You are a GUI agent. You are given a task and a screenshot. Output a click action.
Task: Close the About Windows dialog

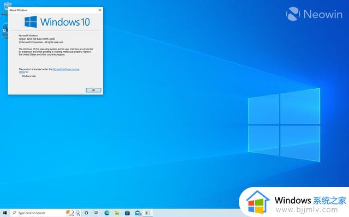pyautogui.click(x=100, y=10)
